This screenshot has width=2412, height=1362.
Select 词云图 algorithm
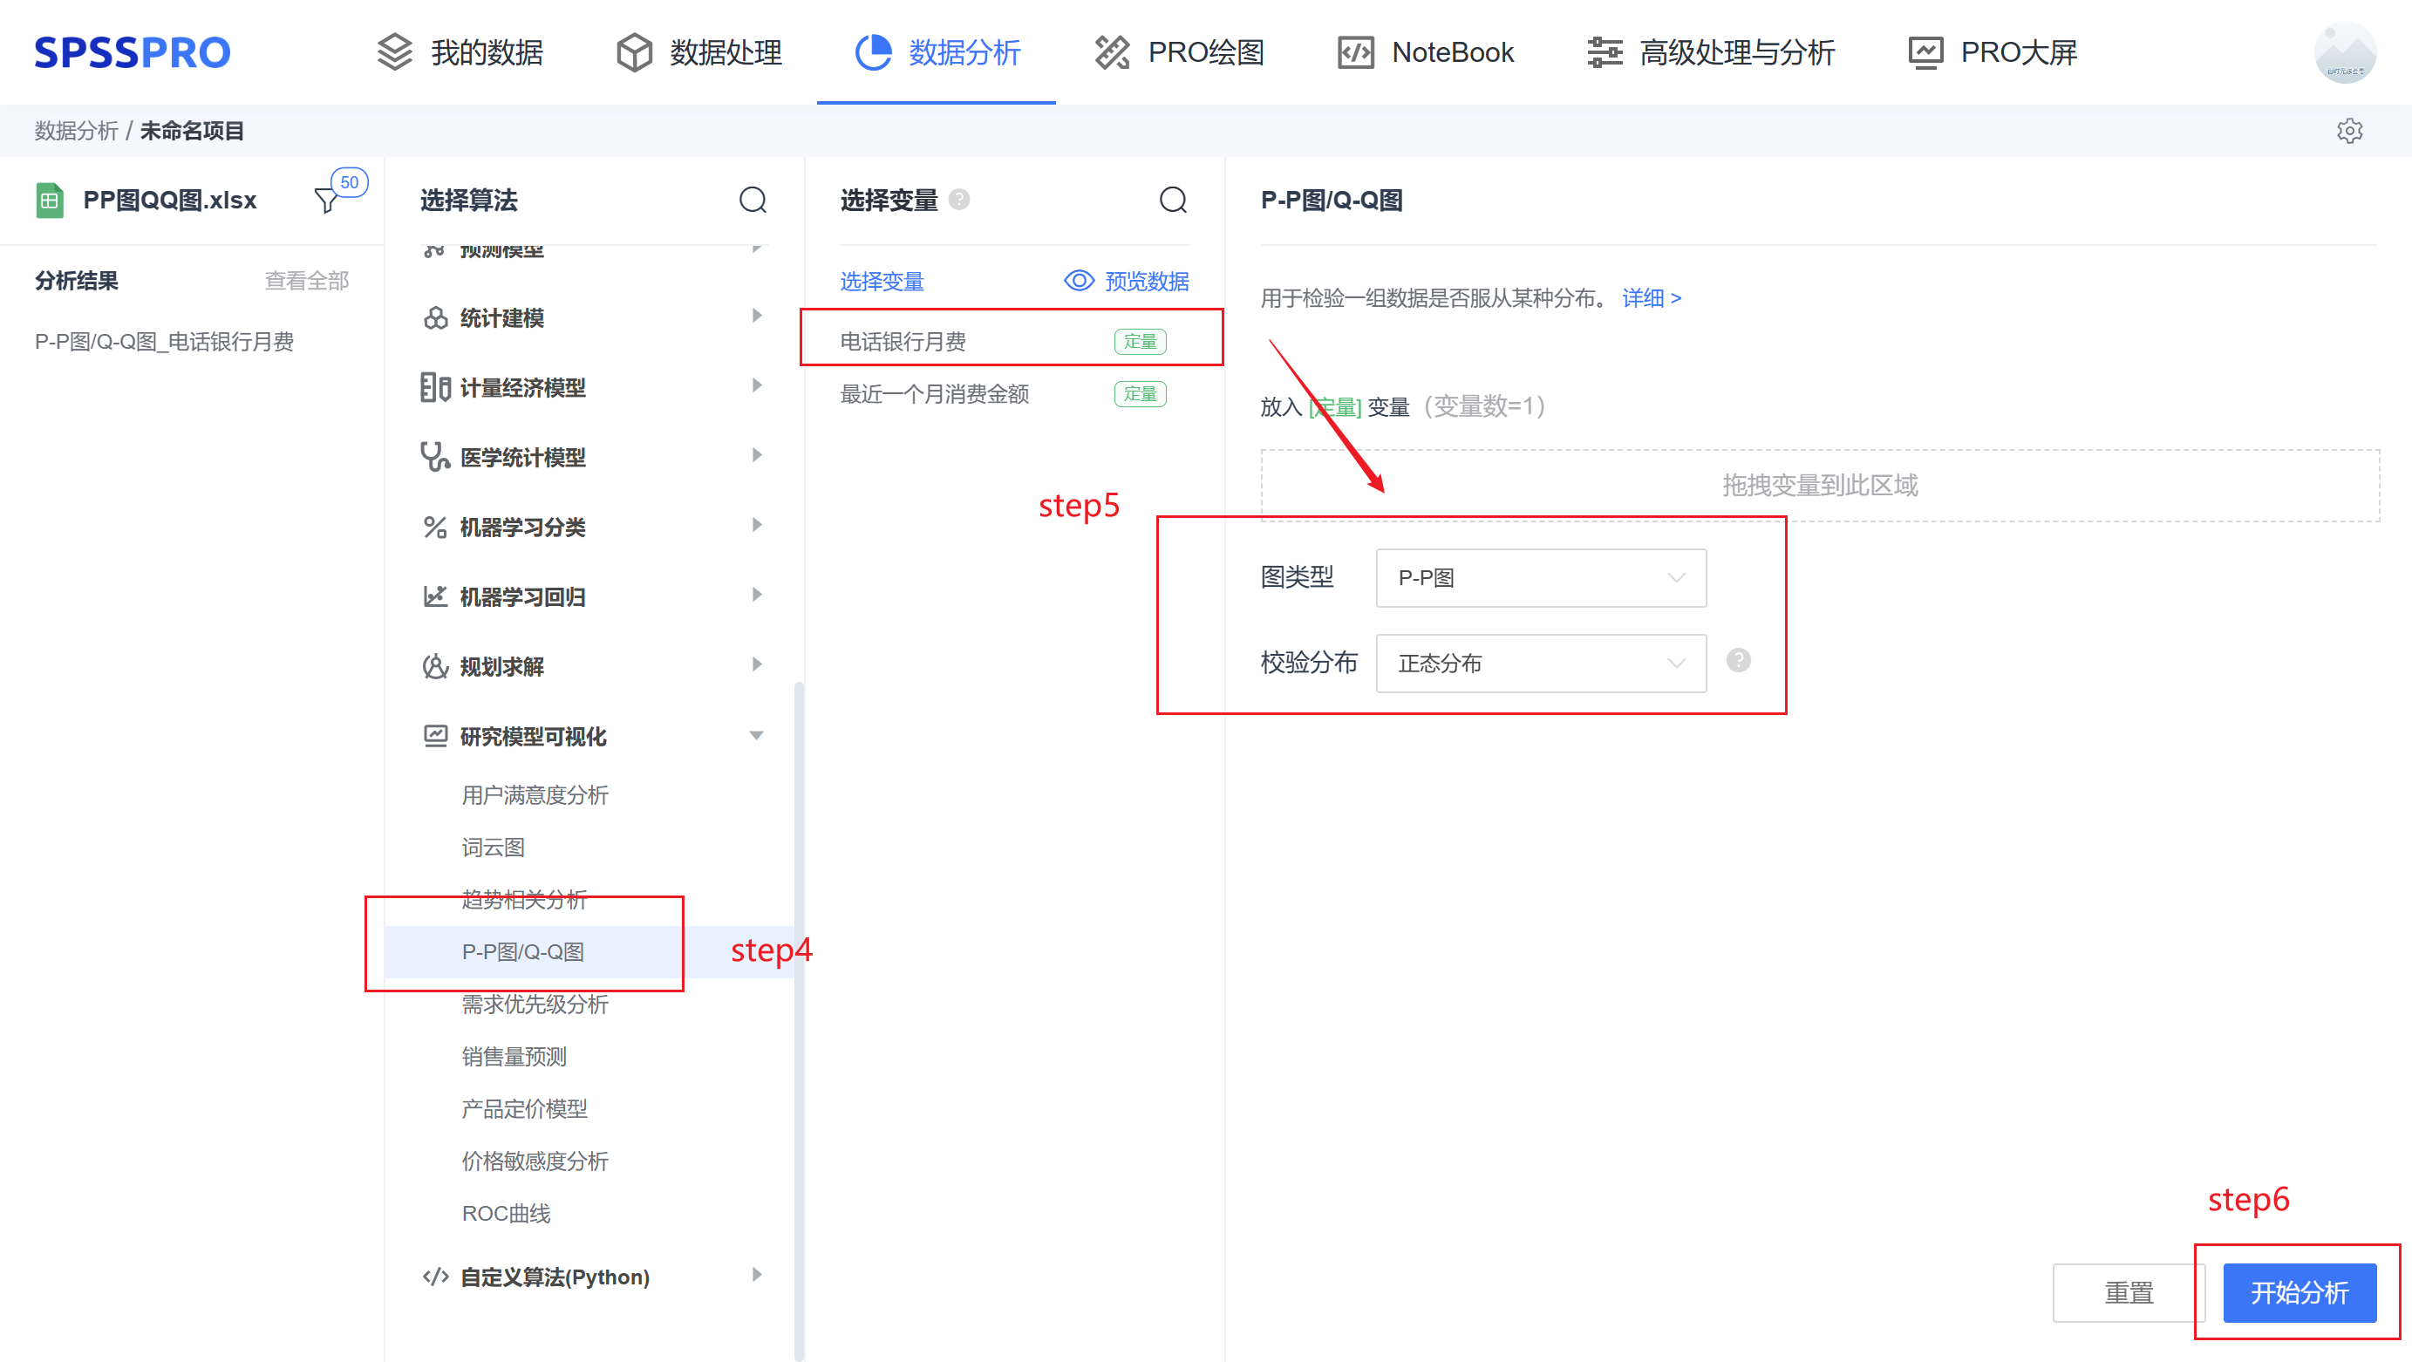coord(493,848)
